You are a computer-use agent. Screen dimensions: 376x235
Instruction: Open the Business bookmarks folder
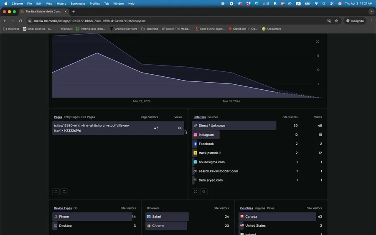point(11,29)
